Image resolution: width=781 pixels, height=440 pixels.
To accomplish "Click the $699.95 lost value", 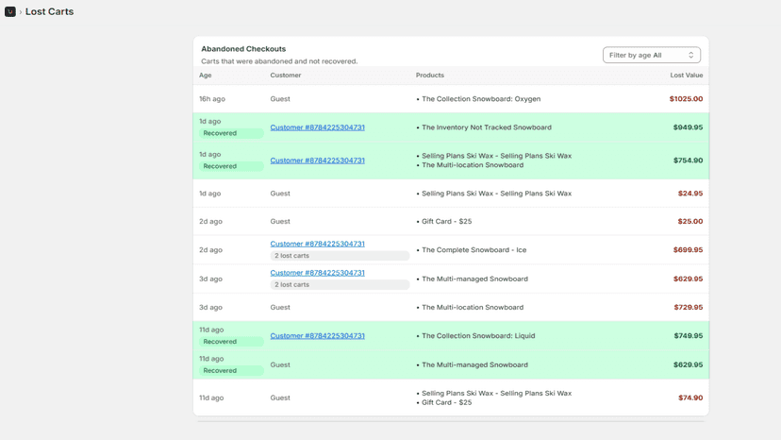I will [x=688, y=249].
